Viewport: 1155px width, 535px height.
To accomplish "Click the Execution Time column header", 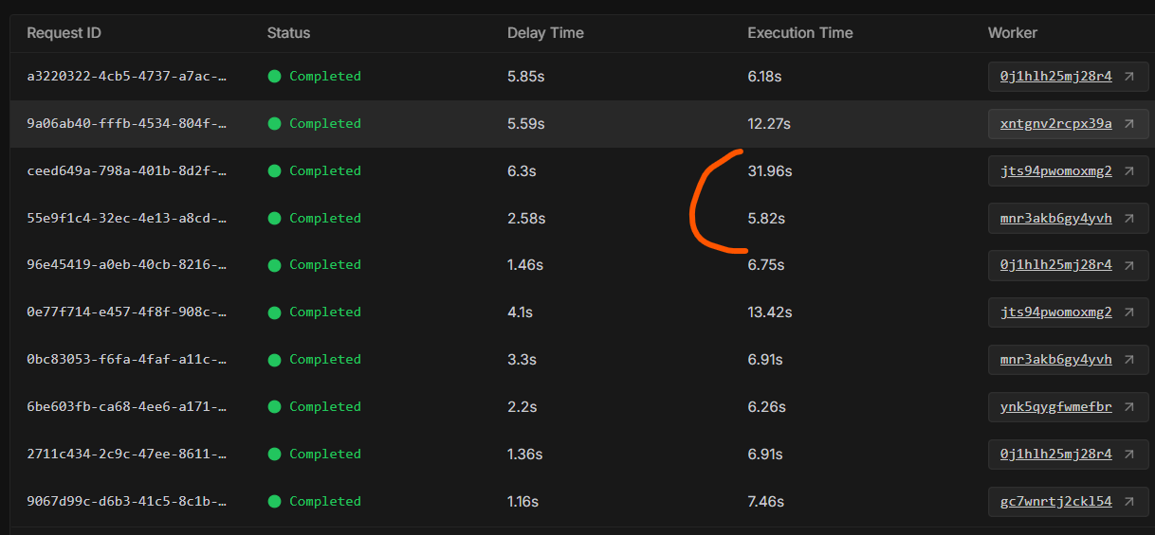I will point(799,33).
